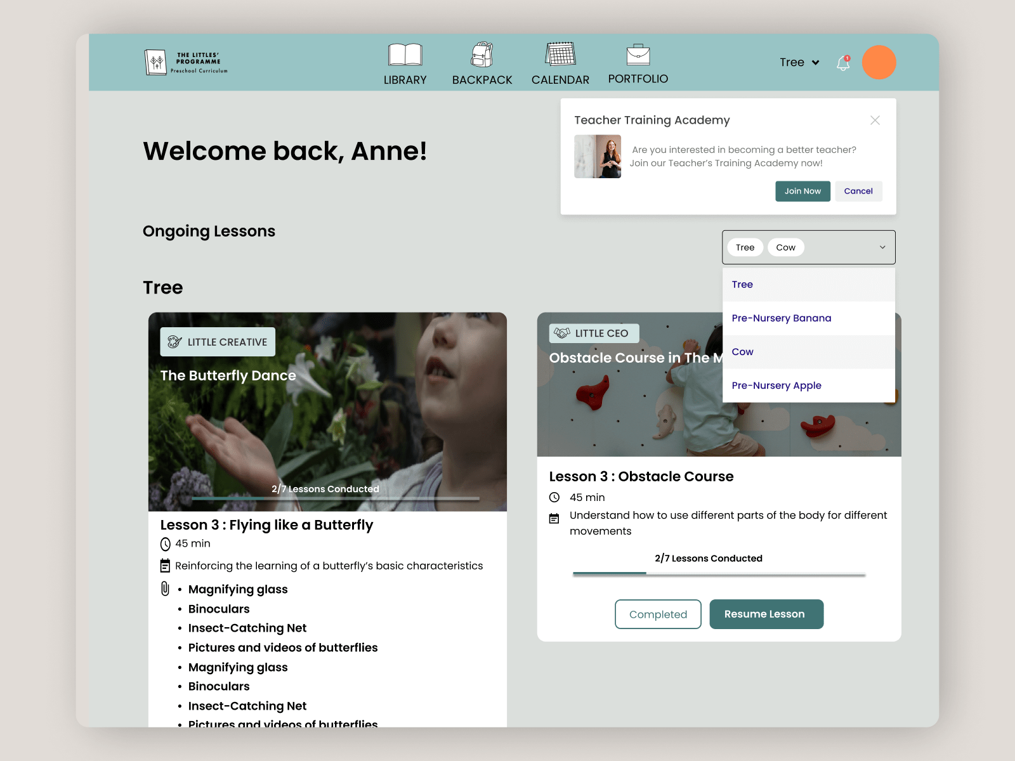Click 'Lesson 3 : Obstacle Course' title
This screenshot has width=1015, height=761.
point(641,476)
